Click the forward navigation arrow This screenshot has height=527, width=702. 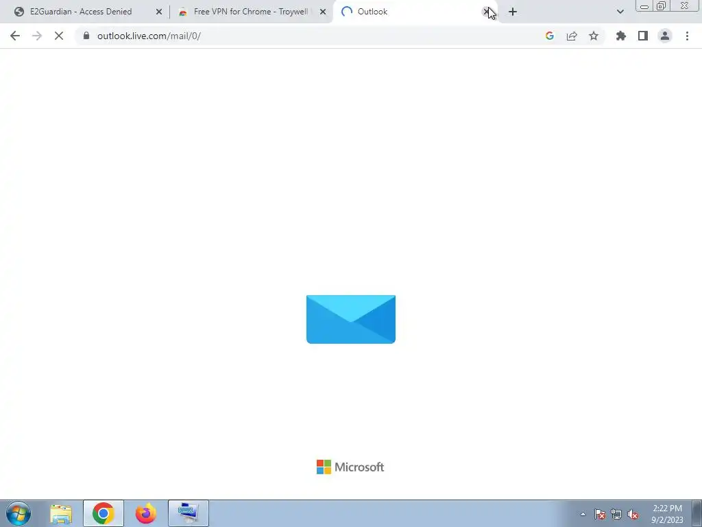click(37, 36)
